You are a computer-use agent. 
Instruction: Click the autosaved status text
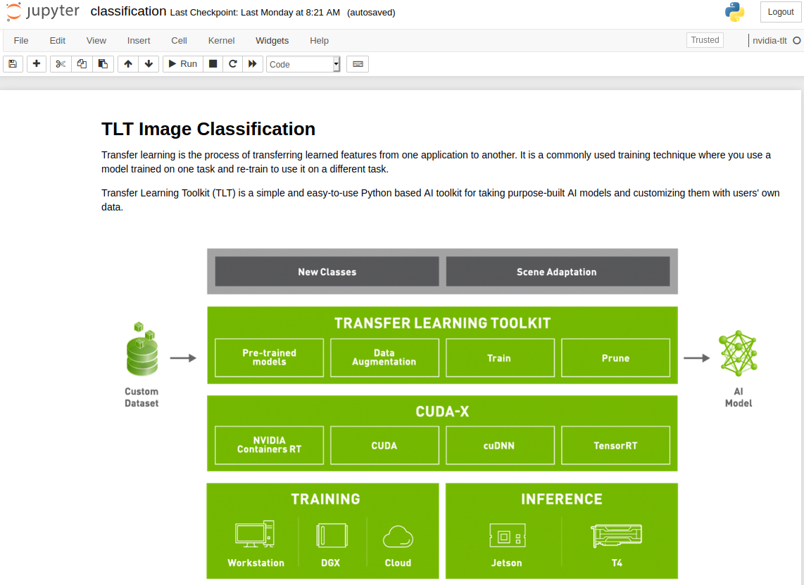pyautogui.click(x=371, y=12)
